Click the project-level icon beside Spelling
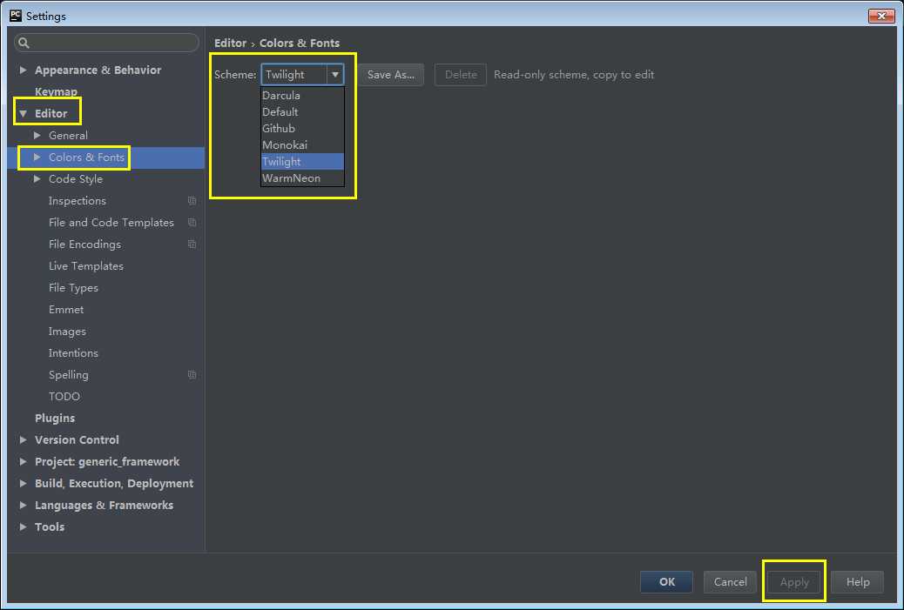Image resolution: width=904 pixels, height=610 pixels. 192,375
